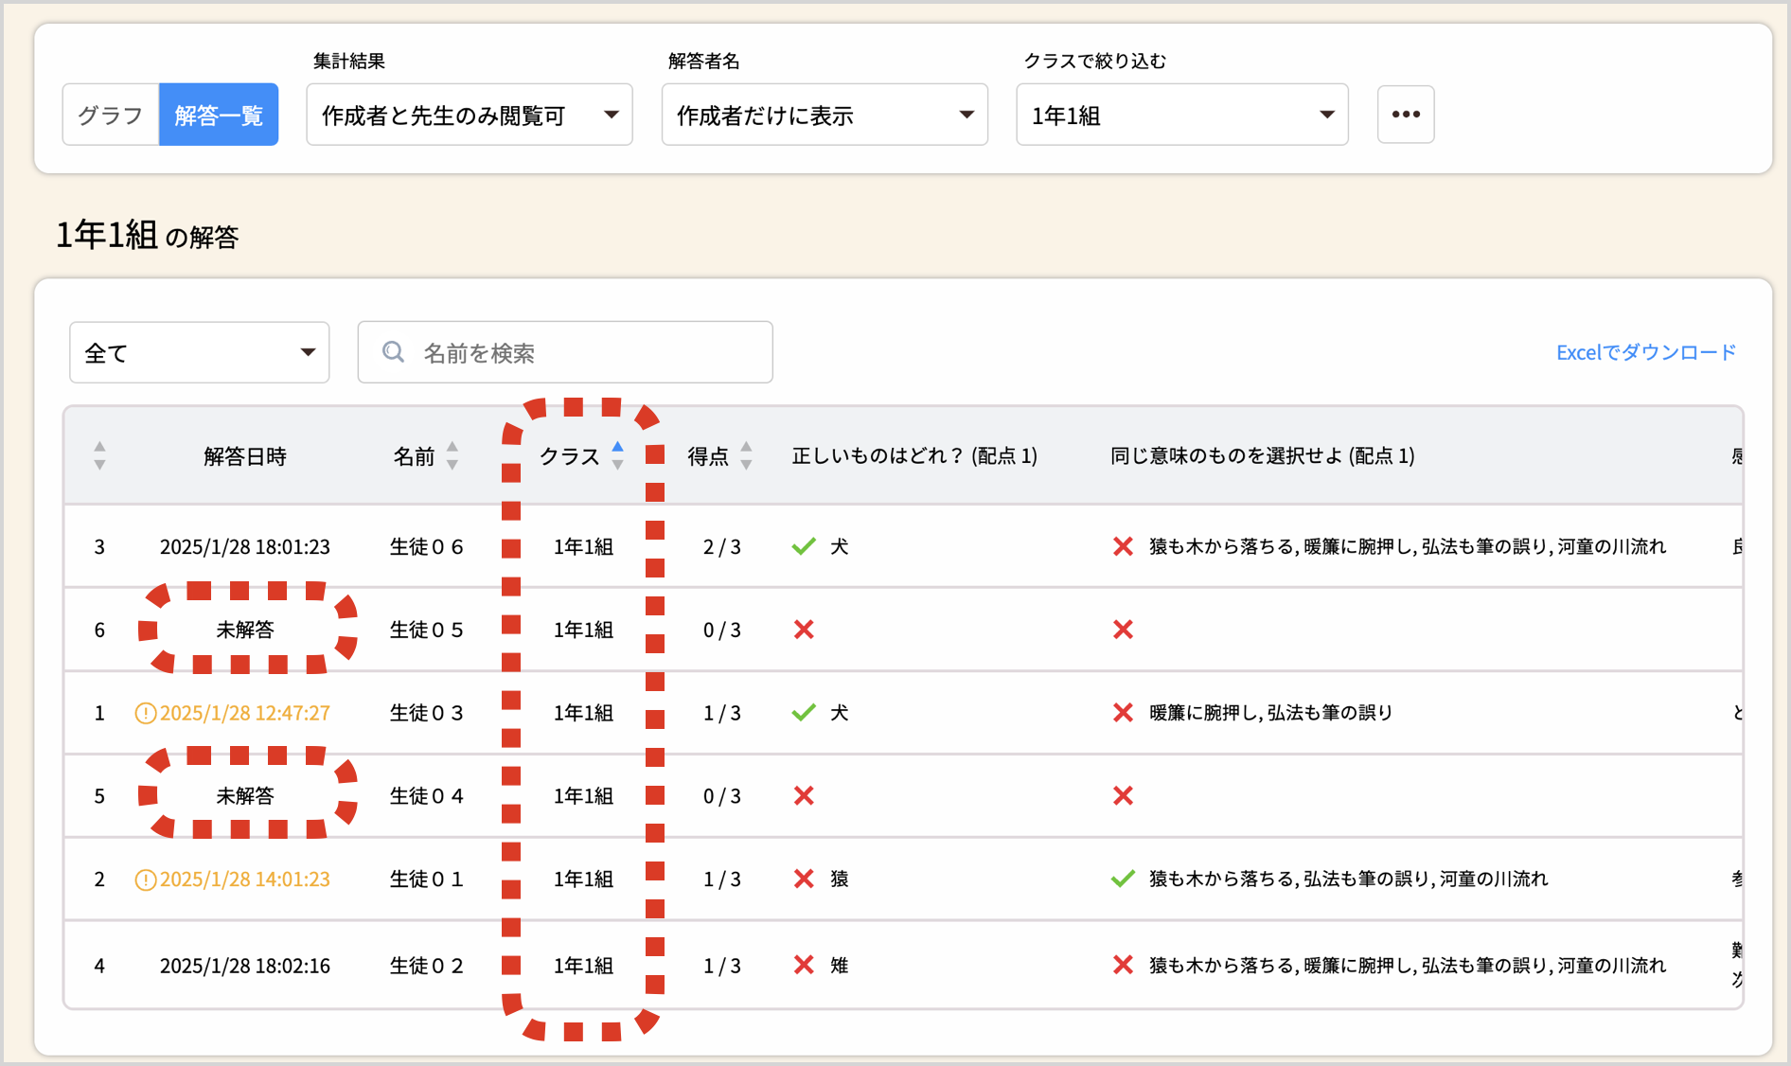
Task: Click the green check mark in 生徒０６'s row
Action: [804, 546]
